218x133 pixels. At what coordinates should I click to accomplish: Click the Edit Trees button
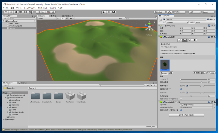pyautogui.click(x=199, y=73)
